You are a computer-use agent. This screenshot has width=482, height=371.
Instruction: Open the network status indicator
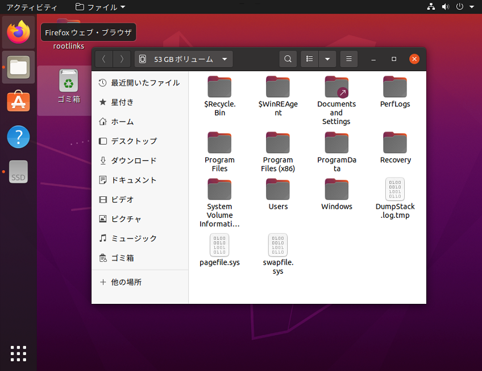[x=431, y=6]
